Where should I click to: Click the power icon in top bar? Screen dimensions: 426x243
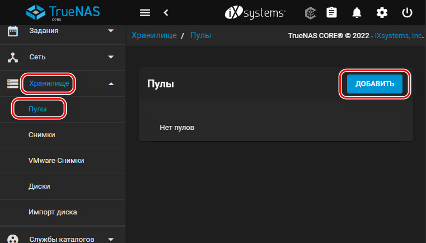click(x=407, y=12)
